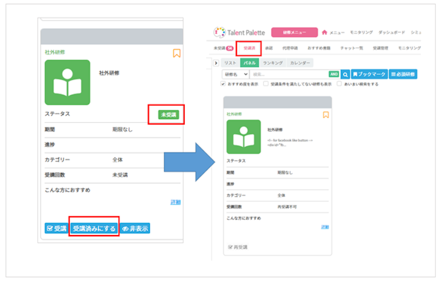Click the green 未受講 status badge
443x281 pixels.
click(x=168, y=115)
